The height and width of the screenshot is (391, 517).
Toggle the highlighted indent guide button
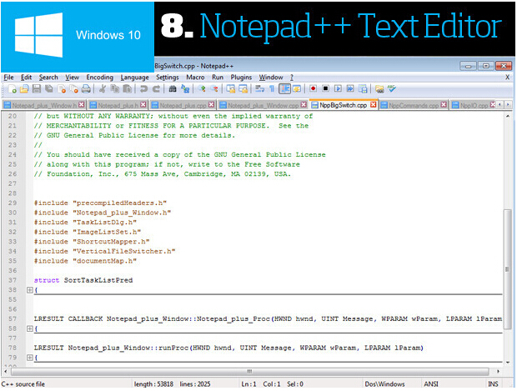284,88
